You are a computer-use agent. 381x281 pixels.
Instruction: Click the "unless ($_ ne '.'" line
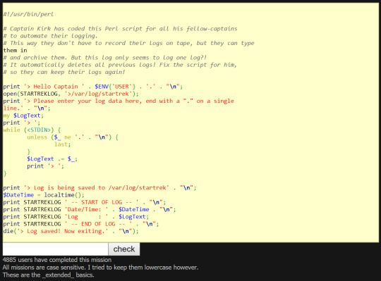[x=73, y=137]
